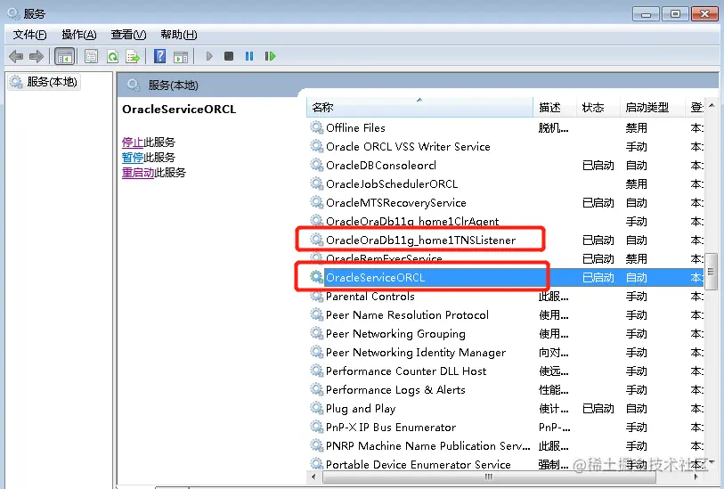The height and width of the screenshot is (489, 724).
Task: Select the Parental Controls service
Action: (506, 297)
